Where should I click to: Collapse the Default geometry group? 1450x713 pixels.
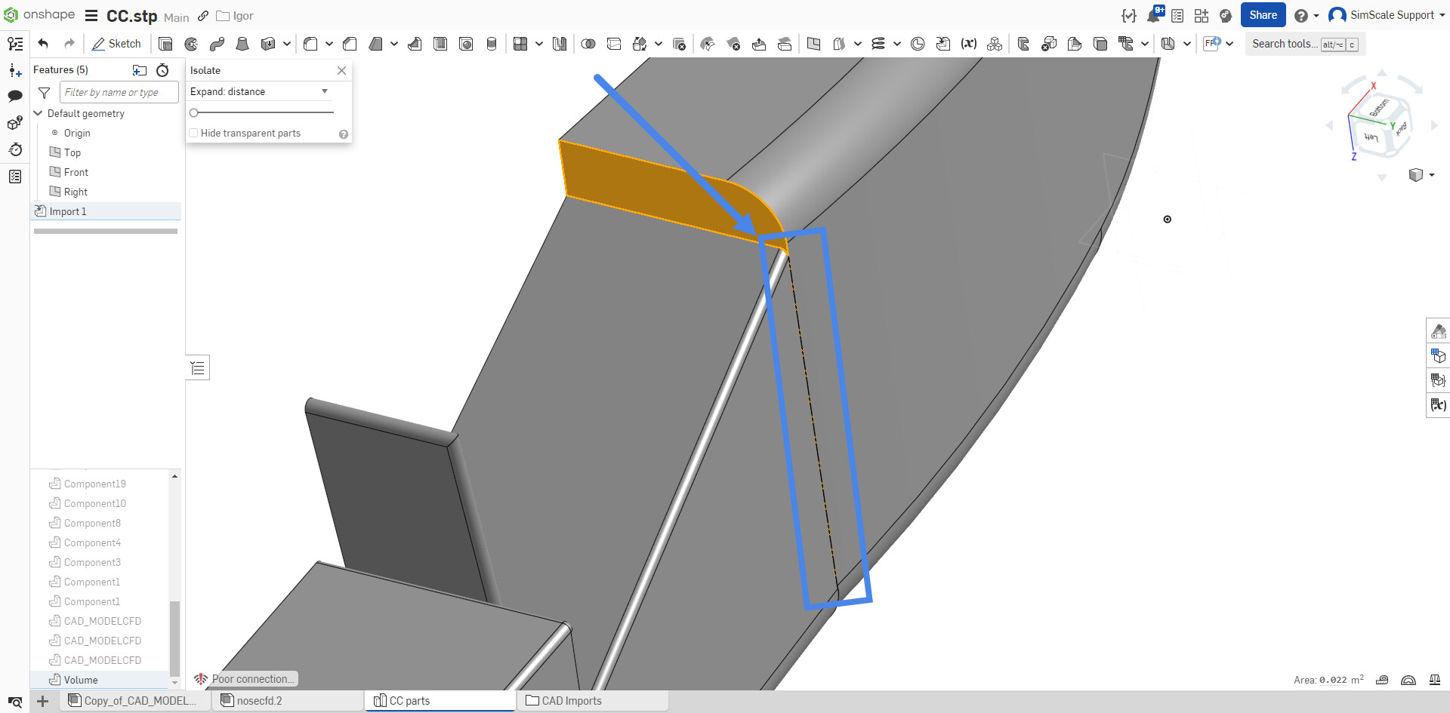click(38, 113)
